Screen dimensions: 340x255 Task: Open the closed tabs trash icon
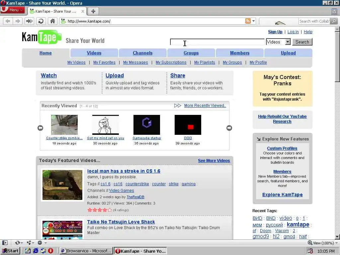click(x=334, y=12)
